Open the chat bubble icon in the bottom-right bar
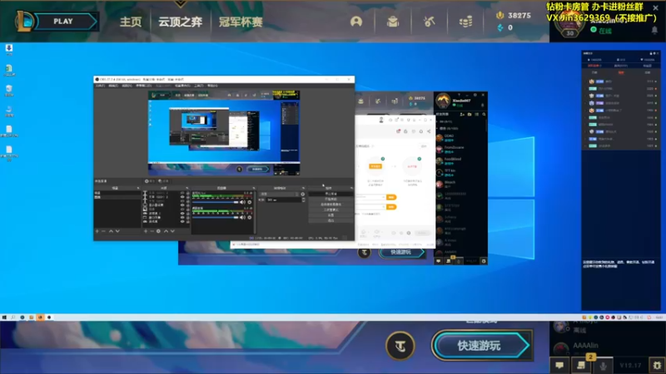The width and height of the screenshot is (666, 374). click(559, 365)
